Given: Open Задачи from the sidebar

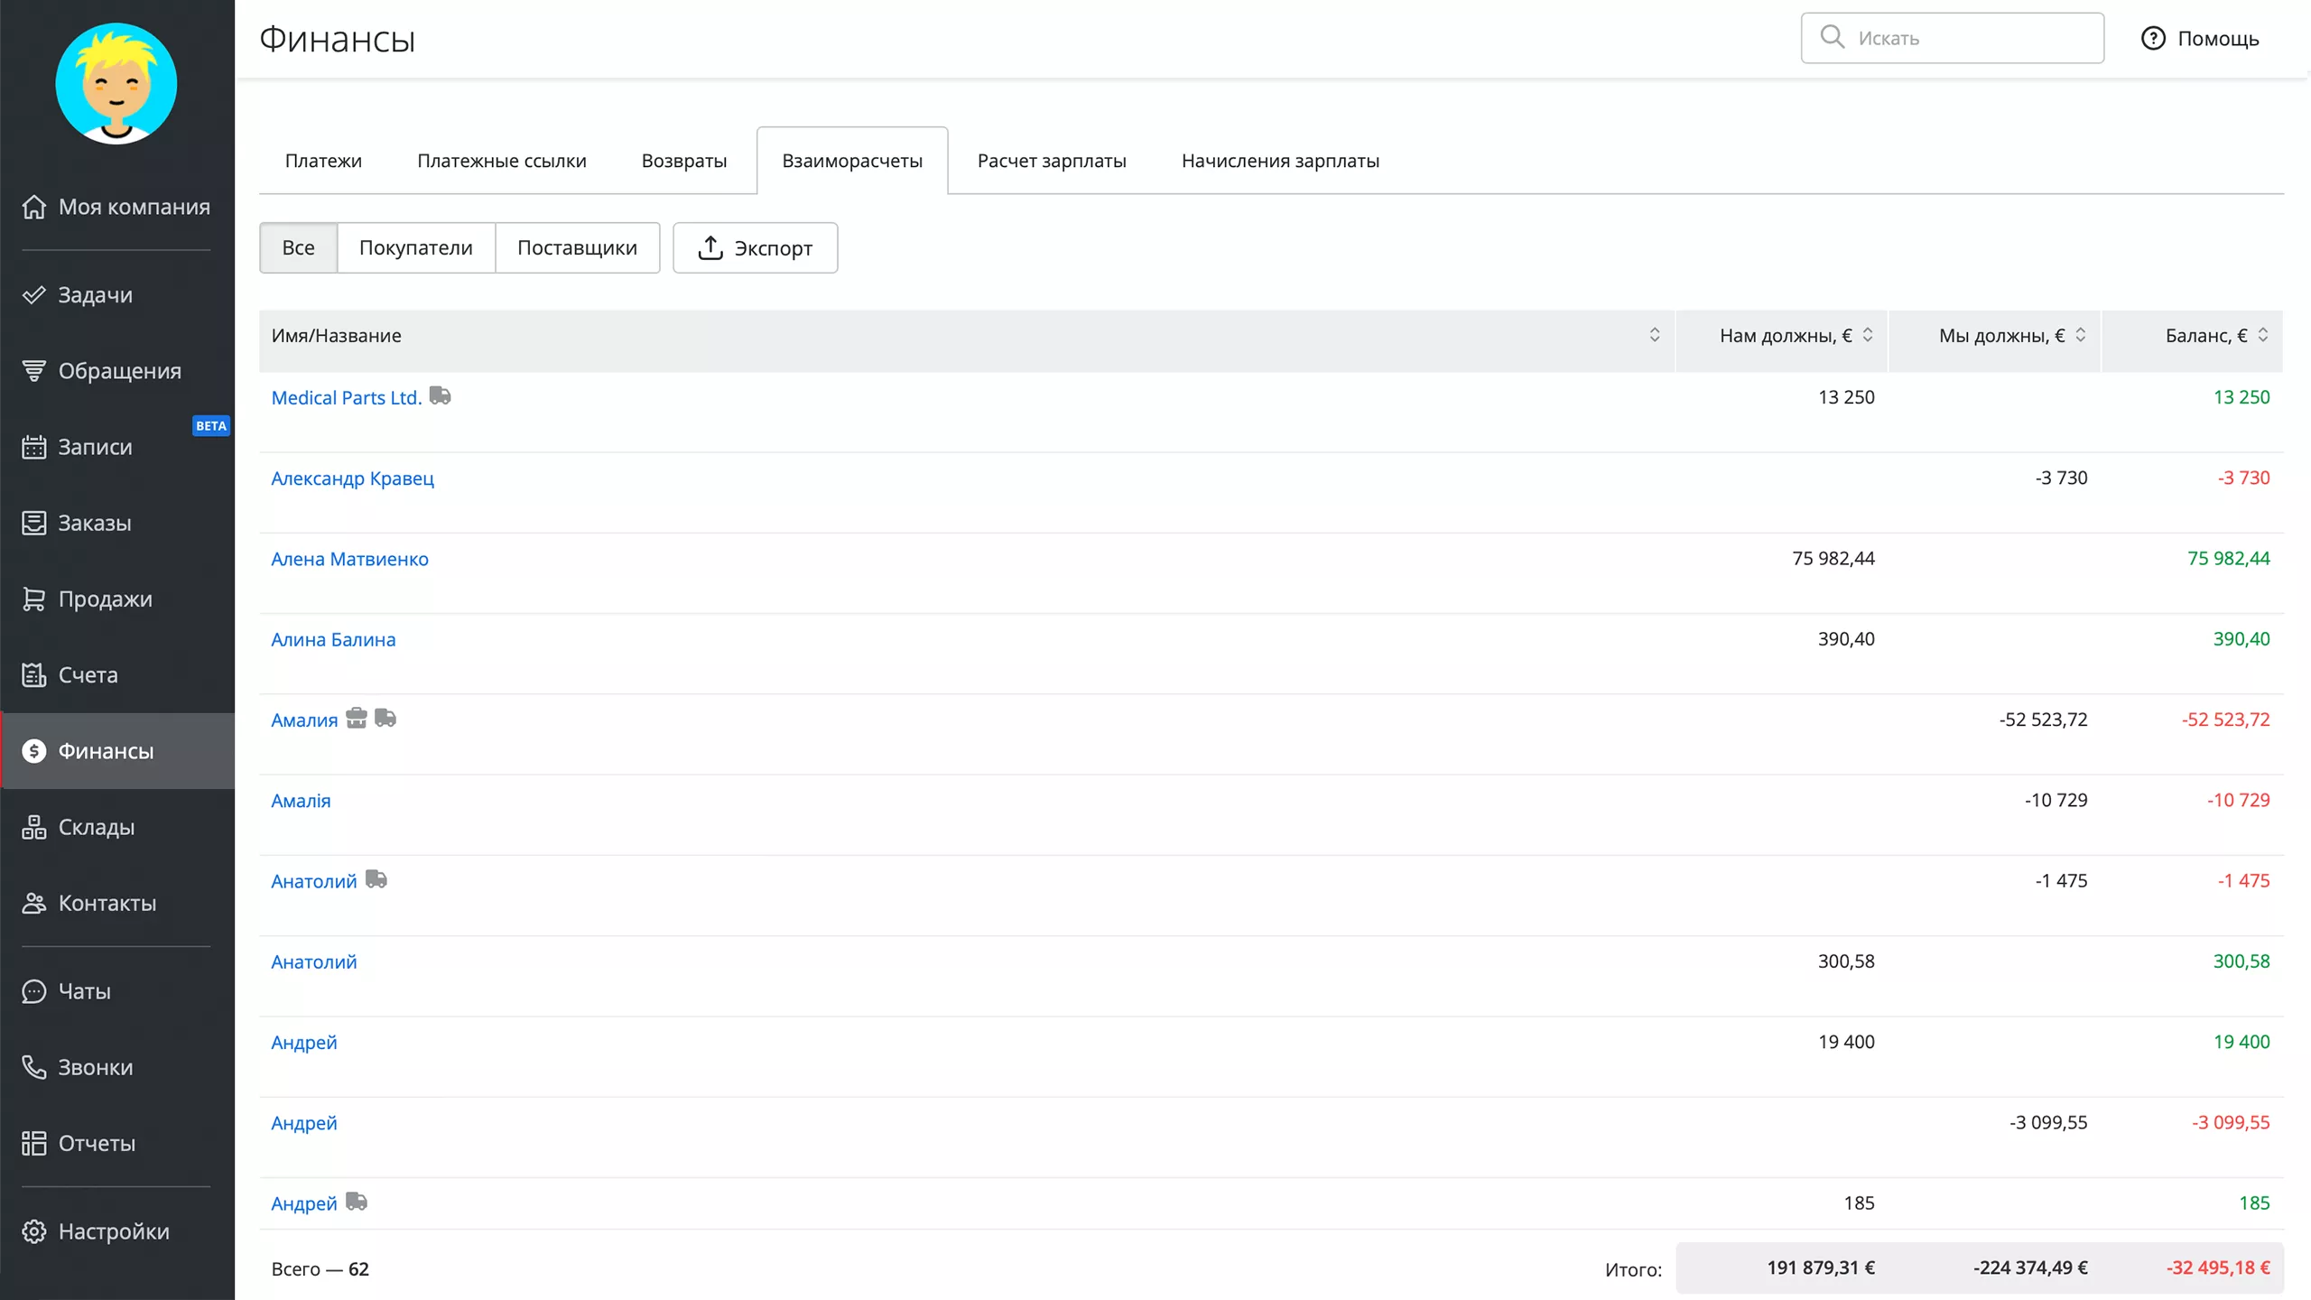Looking at the screenshot, I should coord(95,295).
